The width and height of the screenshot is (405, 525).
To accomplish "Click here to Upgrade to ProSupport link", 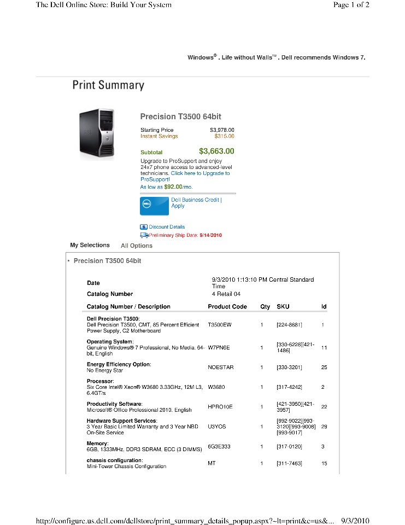I will click(185, 176).
